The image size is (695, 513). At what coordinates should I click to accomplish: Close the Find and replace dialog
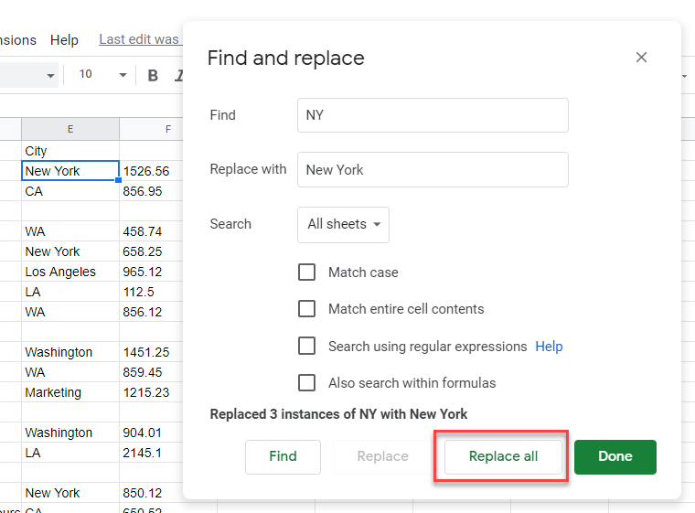[641, 58]
